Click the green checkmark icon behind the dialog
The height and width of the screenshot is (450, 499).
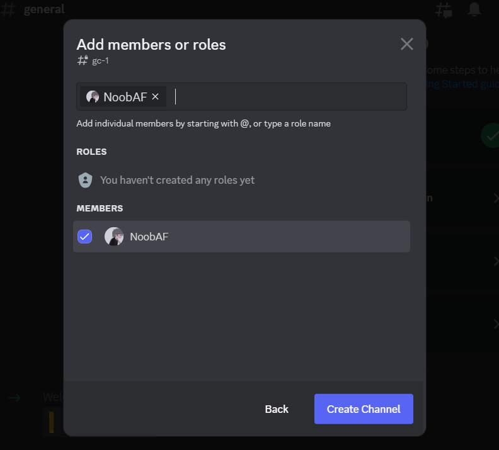click(490, 135)
